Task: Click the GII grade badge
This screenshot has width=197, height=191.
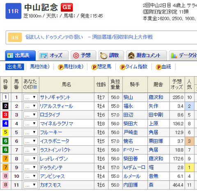Action: click(67, 7)
